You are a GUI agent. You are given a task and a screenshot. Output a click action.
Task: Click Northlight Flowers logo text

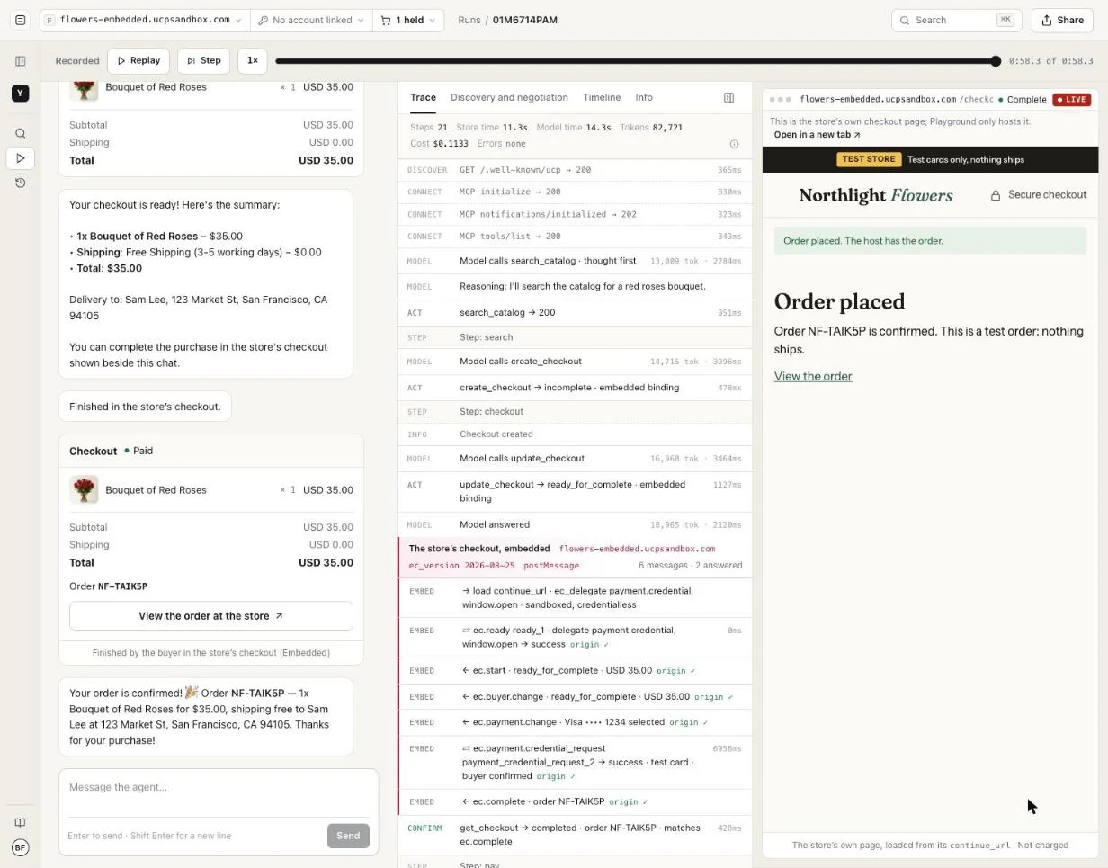(875, 195)
